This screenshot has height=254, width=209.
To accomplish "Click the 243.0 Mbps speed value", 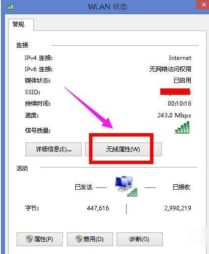I will pyautogui.click(x=174, y=115).
